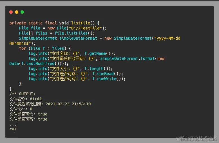Image resolution: width=219 pixels, height=143 pixels.
Task: Click the /** OUTPUT: comment line
Action: 22,94
